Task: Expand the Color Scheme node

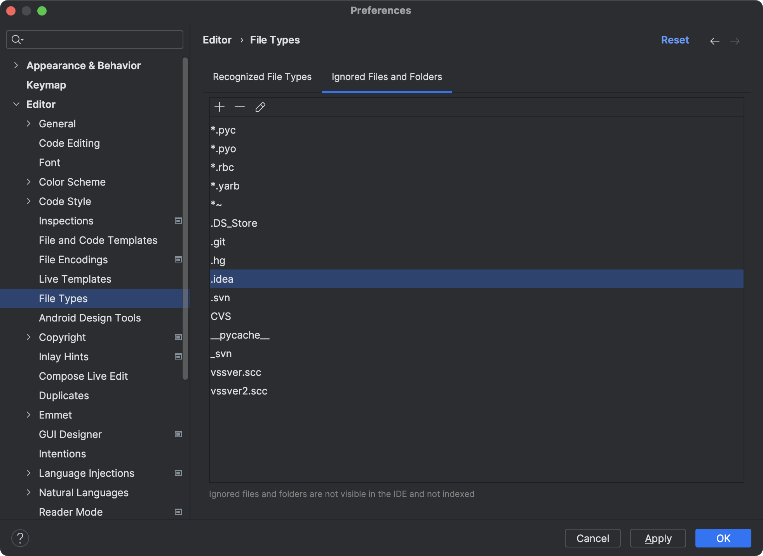Action: coord(28,182)
